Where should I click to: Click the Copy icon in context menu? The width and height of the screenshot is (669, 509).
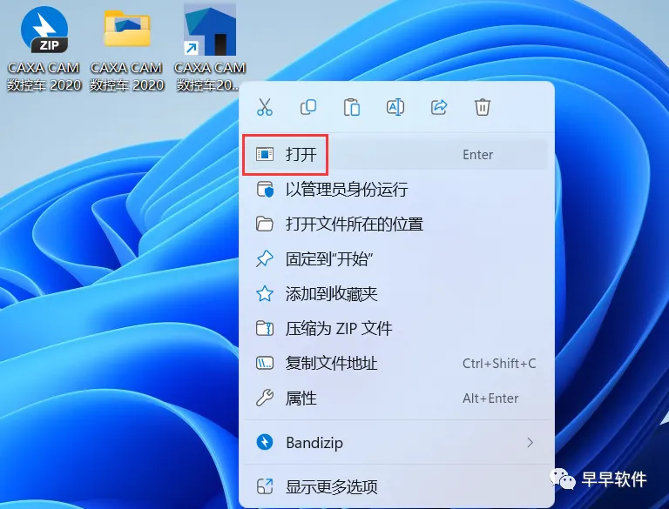click(308, 107)
